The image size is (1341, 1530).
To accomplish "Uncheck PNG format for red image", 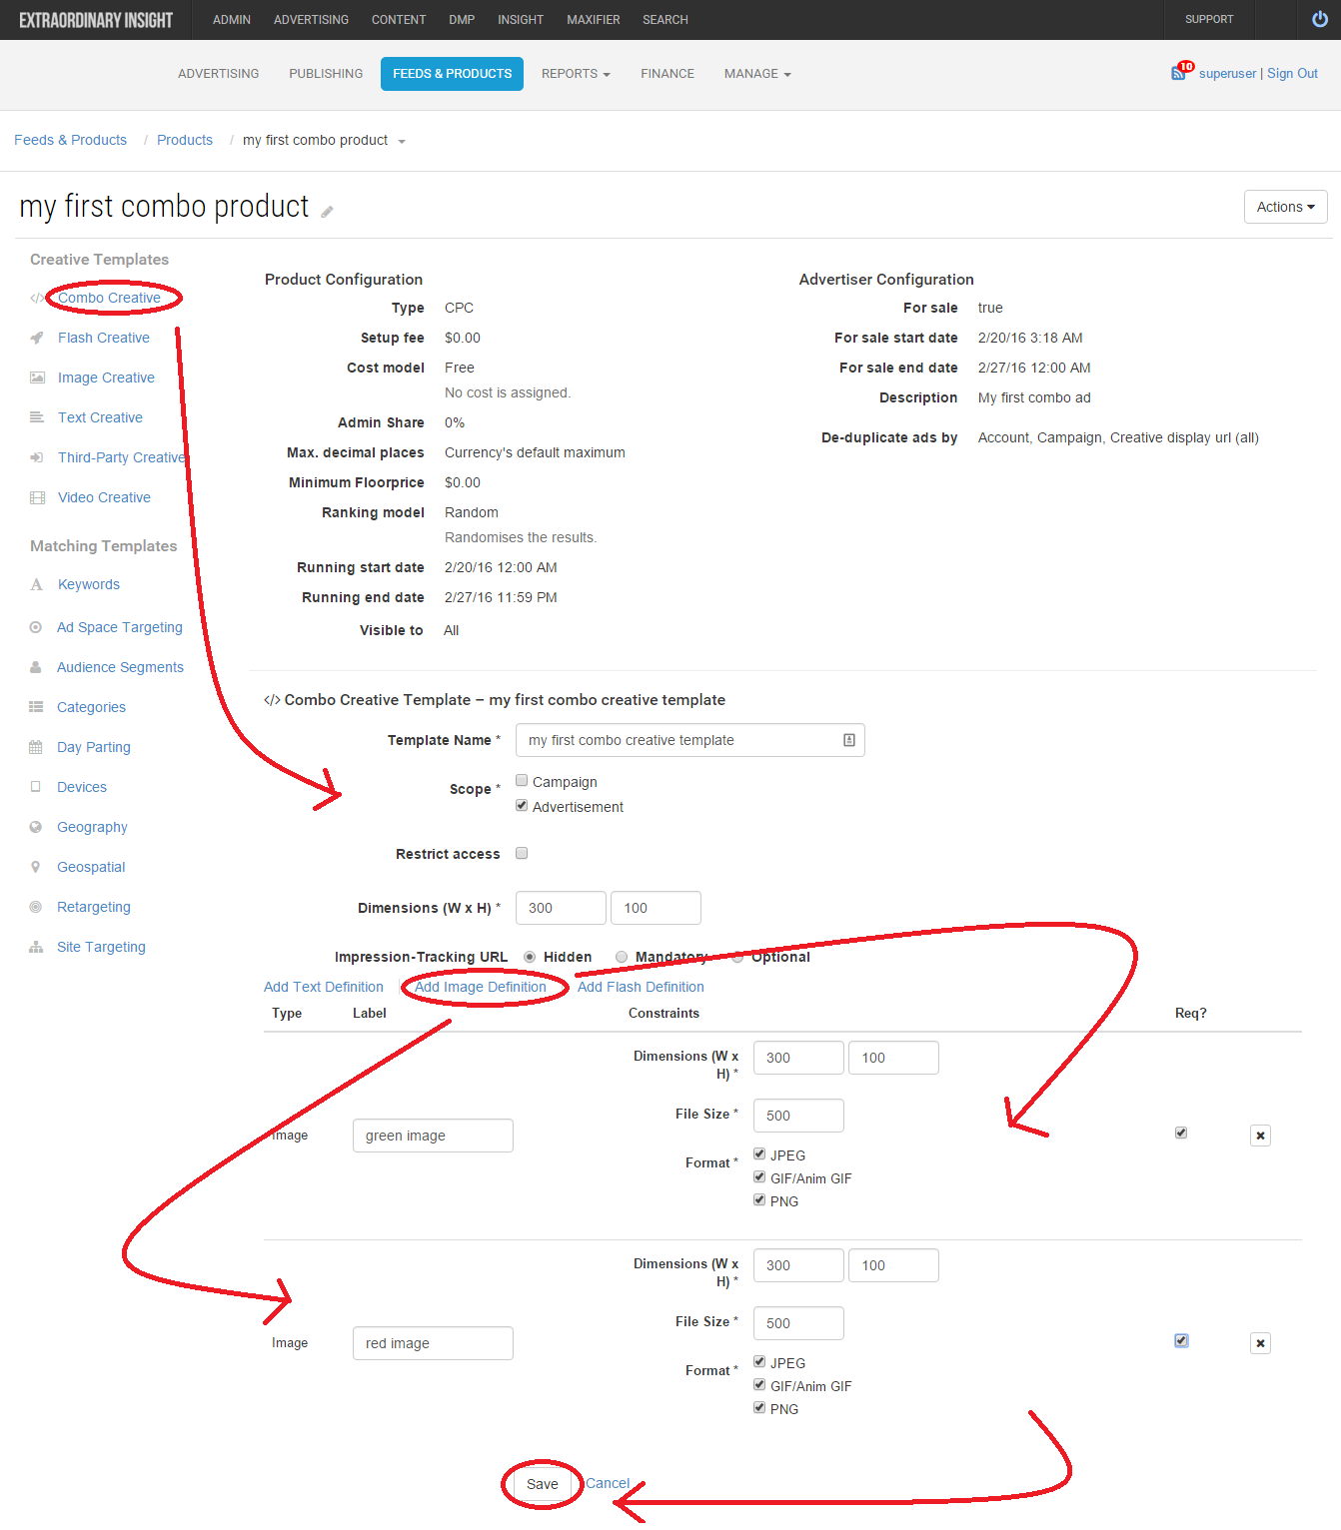I will pos(759,1407).
